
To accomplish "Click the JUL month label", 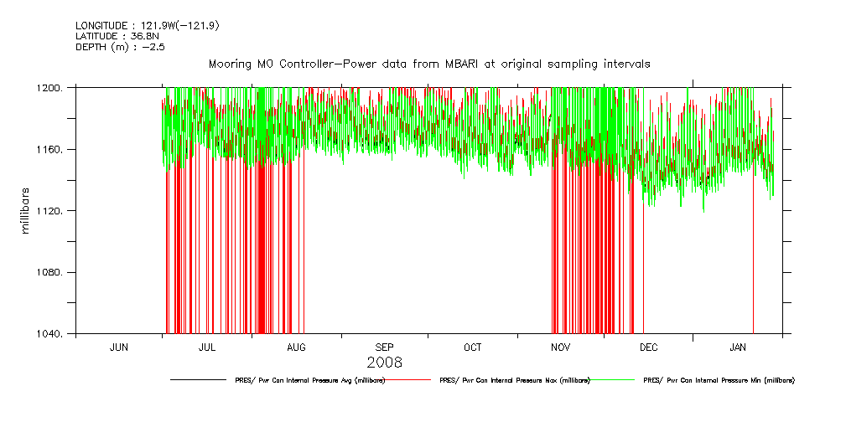I will [x=207, y=347].
